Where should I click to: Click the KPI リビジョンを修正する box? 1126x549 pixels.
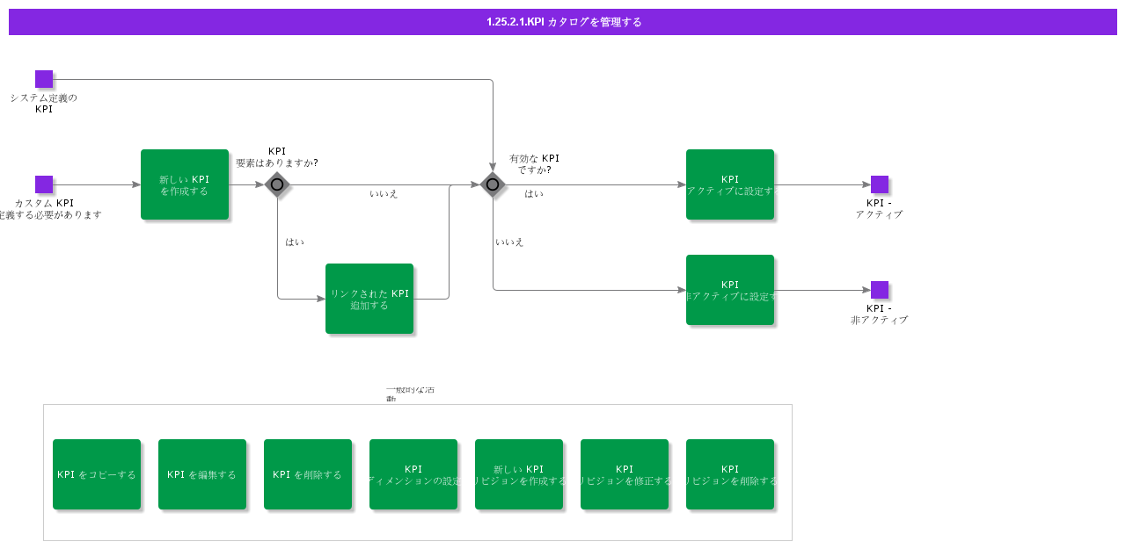point(625,474)
